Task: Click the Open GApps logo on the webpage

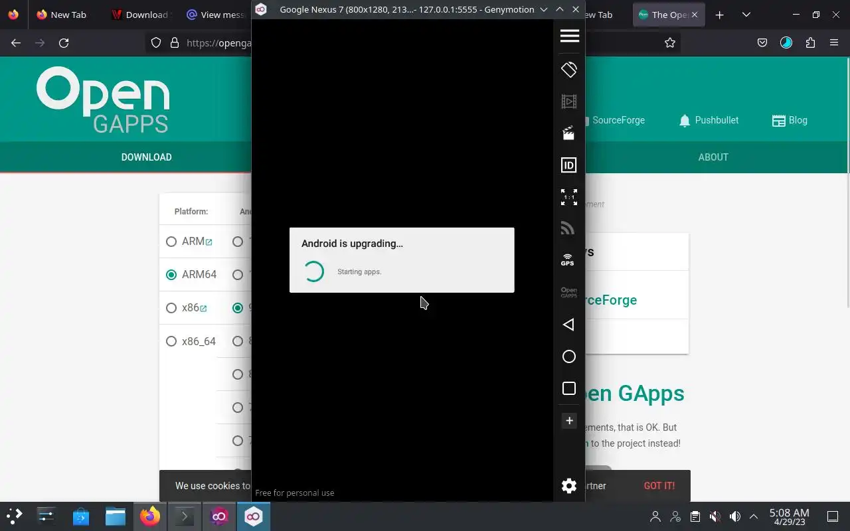Action: (103, 100)
